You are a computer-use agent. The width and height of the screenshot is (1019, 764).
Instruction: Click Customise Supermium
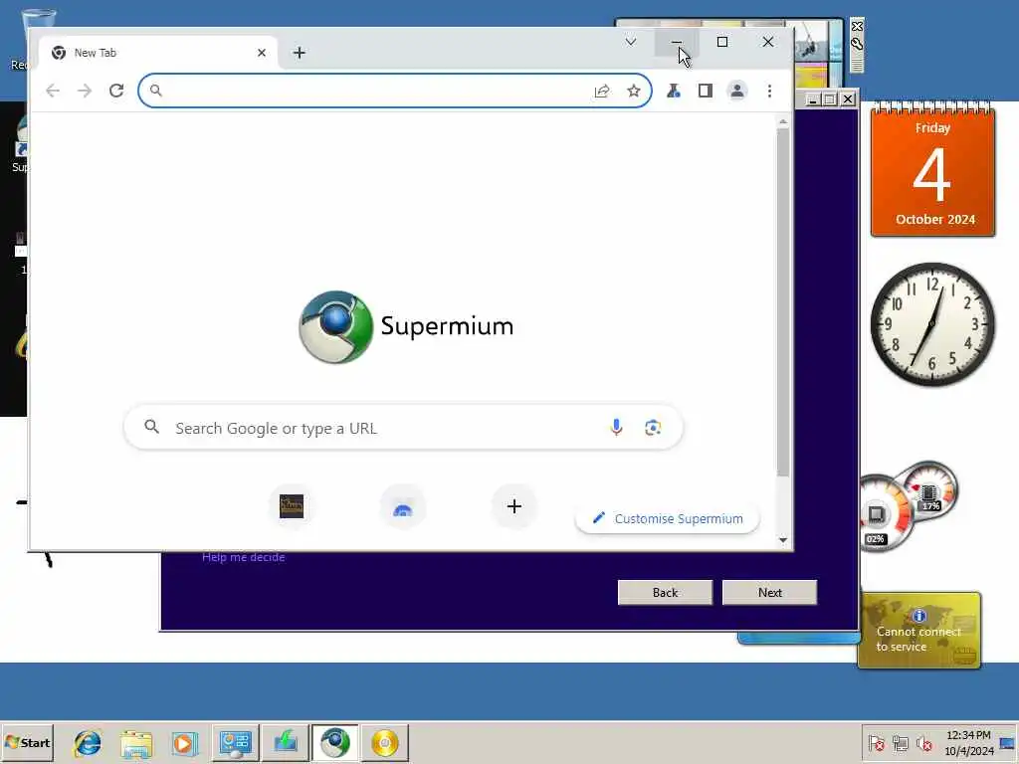point(668,518)
